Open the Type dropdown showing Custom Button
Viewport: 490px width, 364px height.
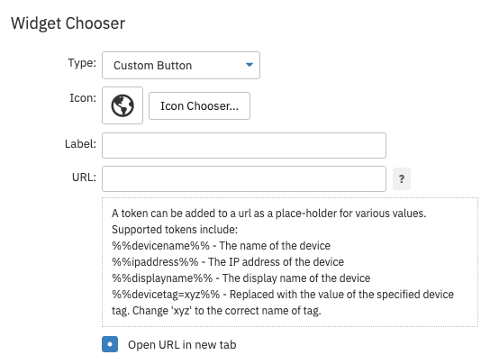tap(181, 66)
